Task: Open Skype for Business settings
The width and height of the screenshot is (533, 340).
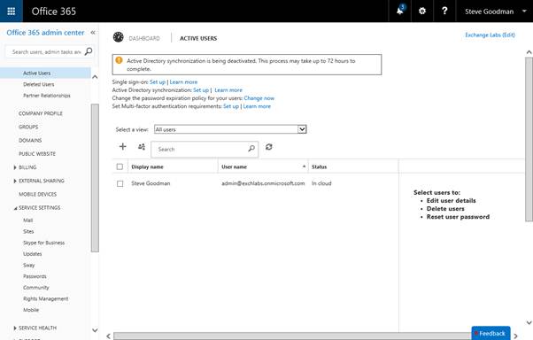Action: pos(43,243)
